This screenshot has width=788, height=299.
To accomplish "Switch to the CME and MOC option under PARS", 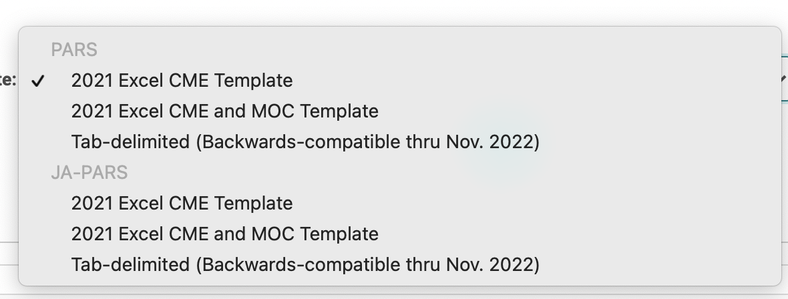I will (x=224, y=111).
